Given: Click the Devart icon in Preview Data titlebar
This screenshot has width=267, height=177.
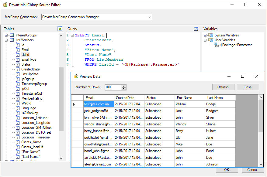Looking at the screenshot, I should (75, 76).
